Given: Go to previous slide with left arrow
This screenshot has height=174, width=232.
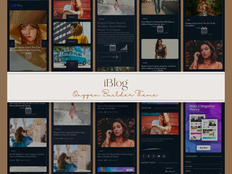Looking at the screenshot, I should [x=12, y=43].
